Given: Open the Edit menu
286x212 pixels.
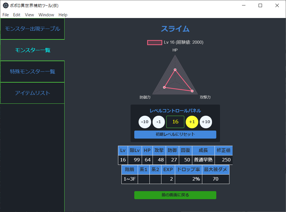Looking at the screenshot, I should point(17,15).
